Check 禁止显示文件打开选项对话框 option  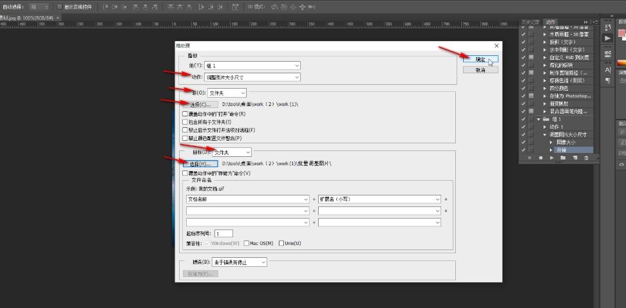pos(185,130)
